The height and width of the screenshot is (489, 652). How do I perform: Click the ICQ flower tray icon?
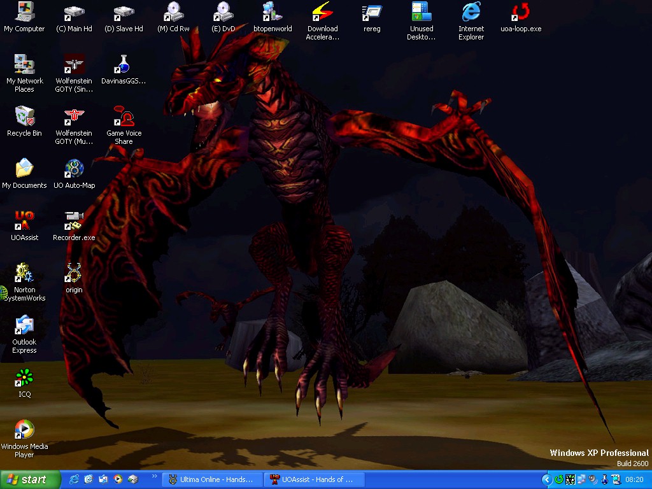click(x=570, y=479)
